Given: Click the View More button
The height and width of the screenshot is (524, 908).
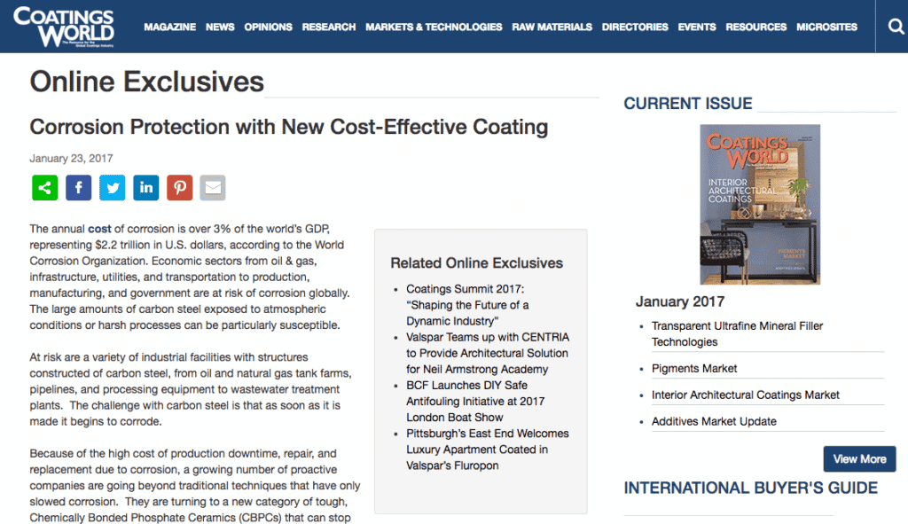Looking at the screenshot, I should [858, 458].
